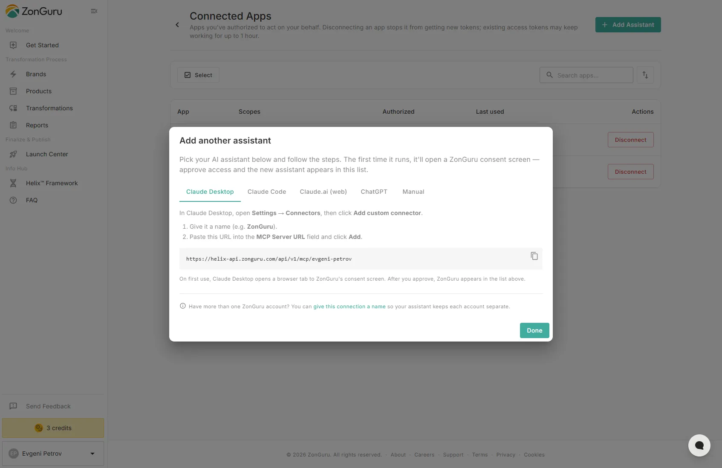Viewport: 722px width, 468px height.
Task: Select the Manual tab
Action: pyautogui.click(x=413, y=192)
